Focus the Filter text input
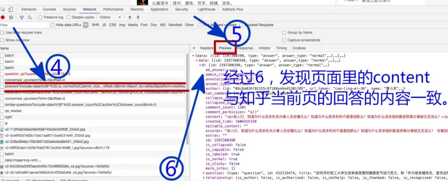Screen dimensions: 448x181 point(24,25)
